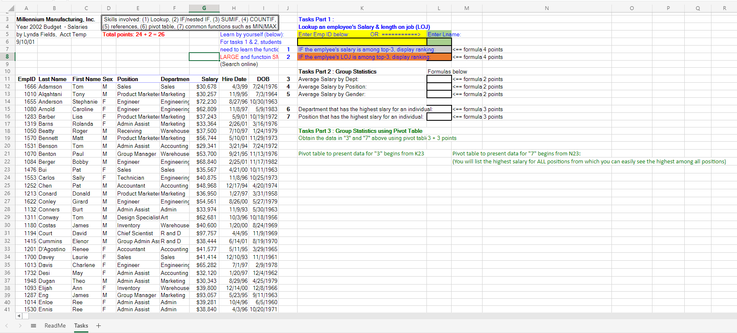
Task: Add a new sheet with the plus icon
Action: click(x=98, y=325)
